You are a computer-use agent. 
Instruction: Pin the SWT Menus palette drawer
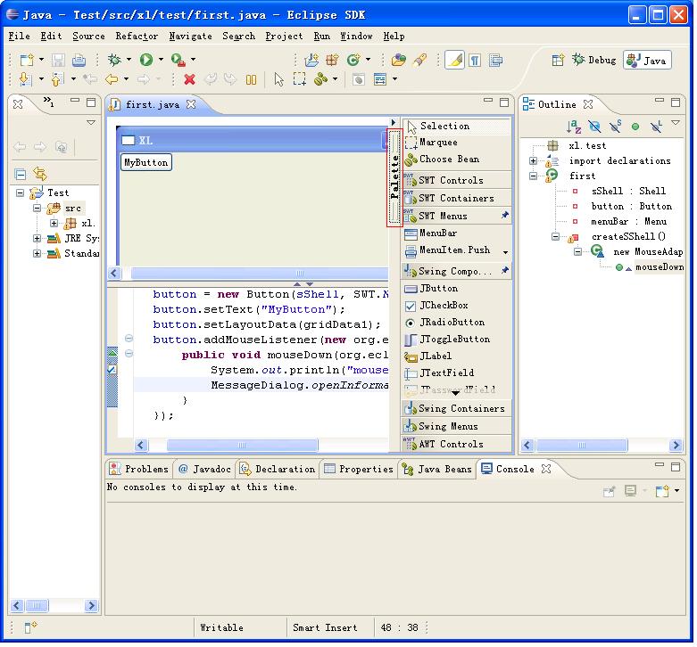(x=504, y=216)
